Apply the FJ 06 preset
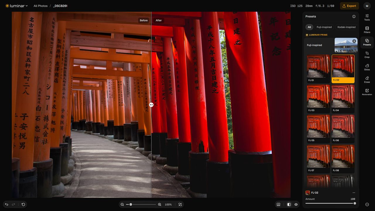The height and width of the screenshot is (211, 375). pyautogui.click(x=343, y=129)
